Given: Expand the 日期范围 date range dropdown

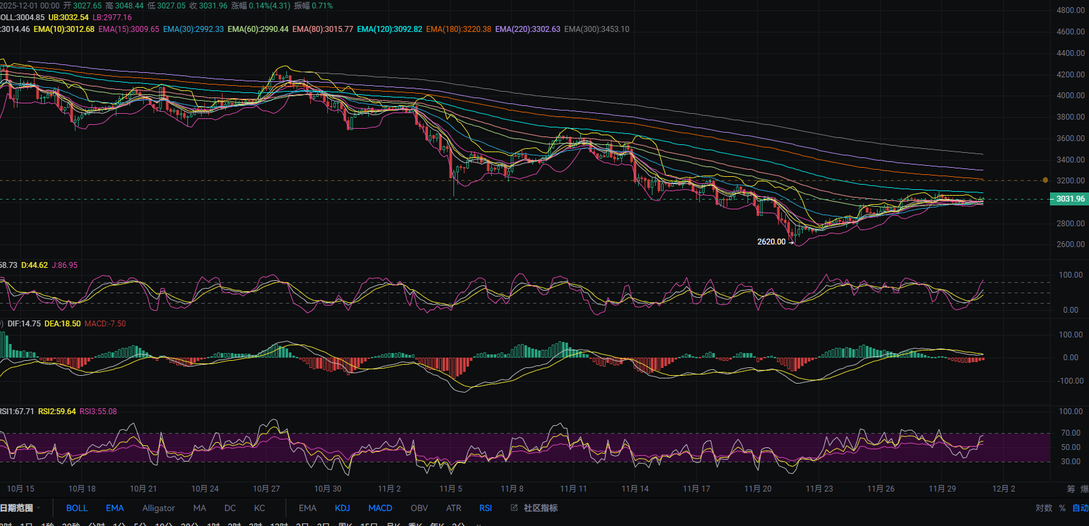Looking at the screenshot, I should coord(20,508).
